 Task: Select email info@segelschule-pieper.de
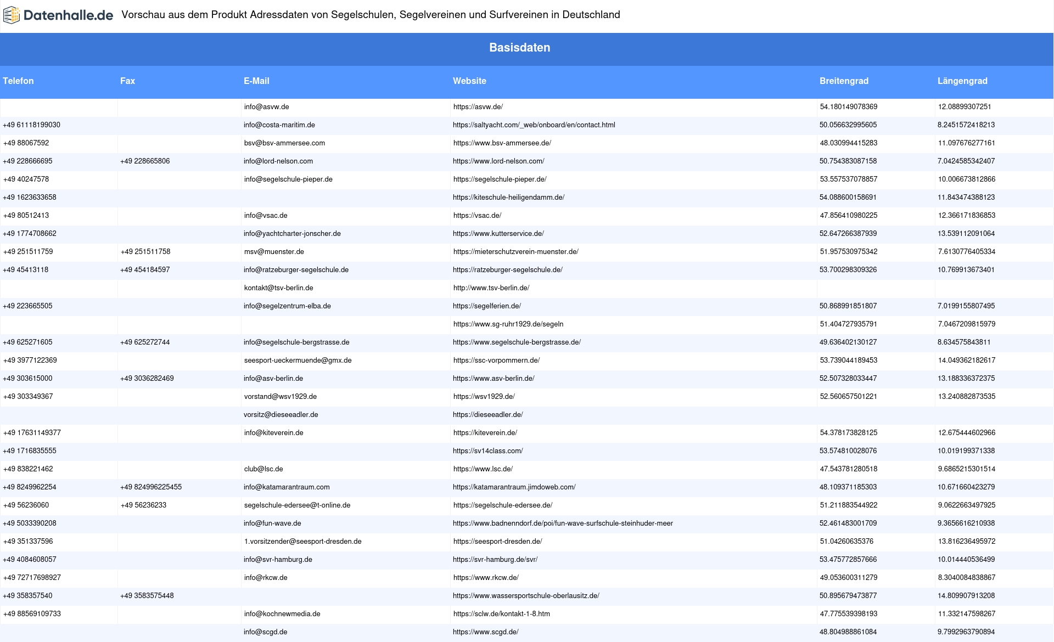(x=289, y=179)
